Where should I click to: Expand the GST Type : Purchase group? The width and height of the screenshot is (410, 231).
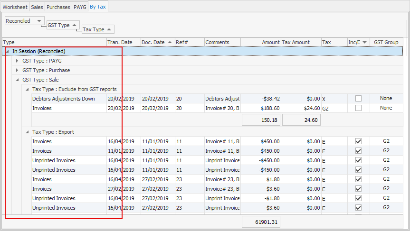[17, 70]
